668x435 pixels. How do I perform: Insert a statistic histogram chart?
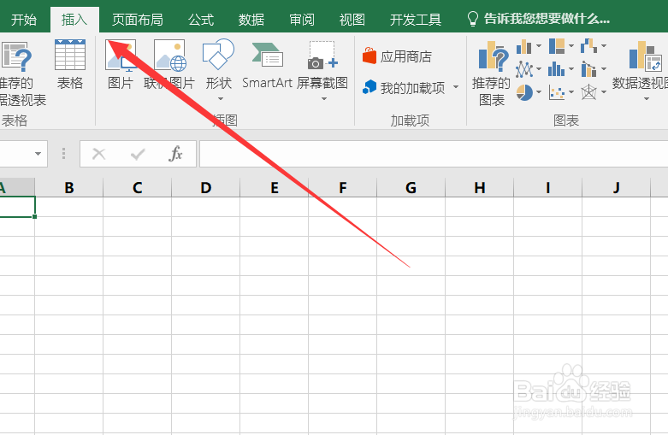click(x=557, y=69)
